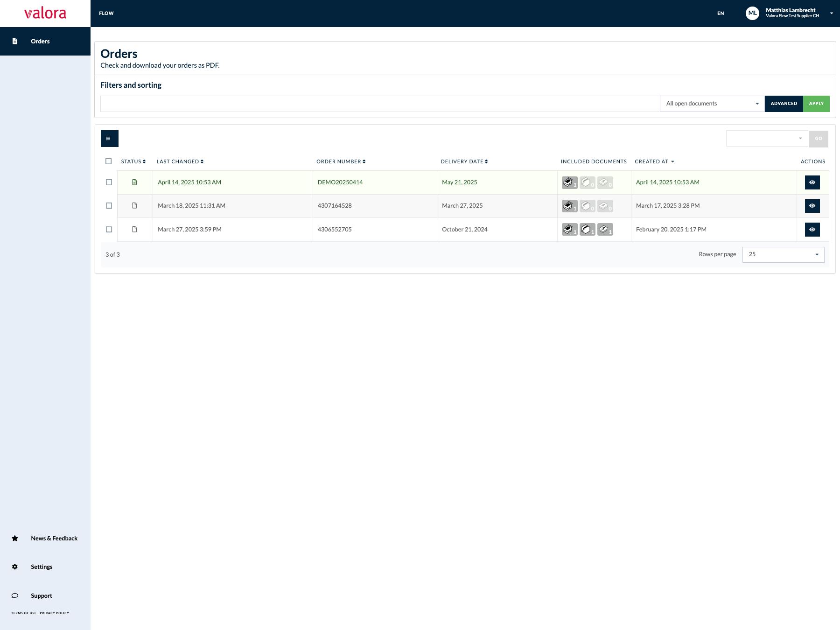The image size is (840, 630).
Task: Click FLOW in the top bar
Action: point(106,14)
